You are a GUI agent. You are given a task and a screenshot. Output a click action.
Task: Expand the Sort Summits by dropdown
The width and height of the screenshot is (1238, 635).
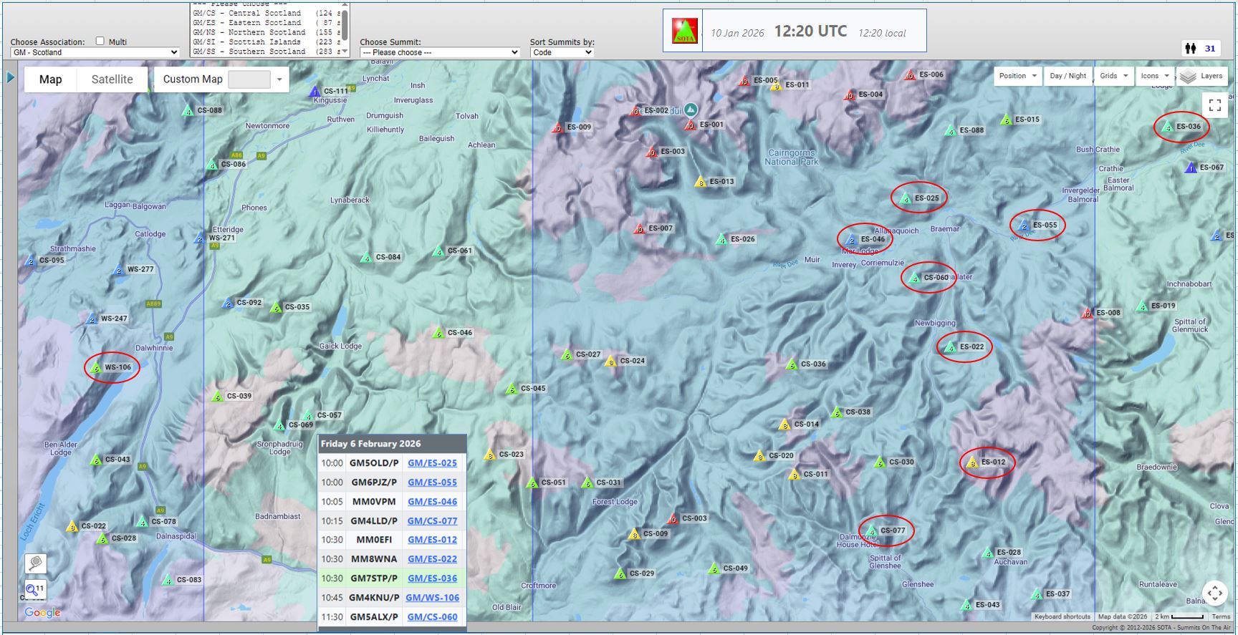[x=562, y=52]
